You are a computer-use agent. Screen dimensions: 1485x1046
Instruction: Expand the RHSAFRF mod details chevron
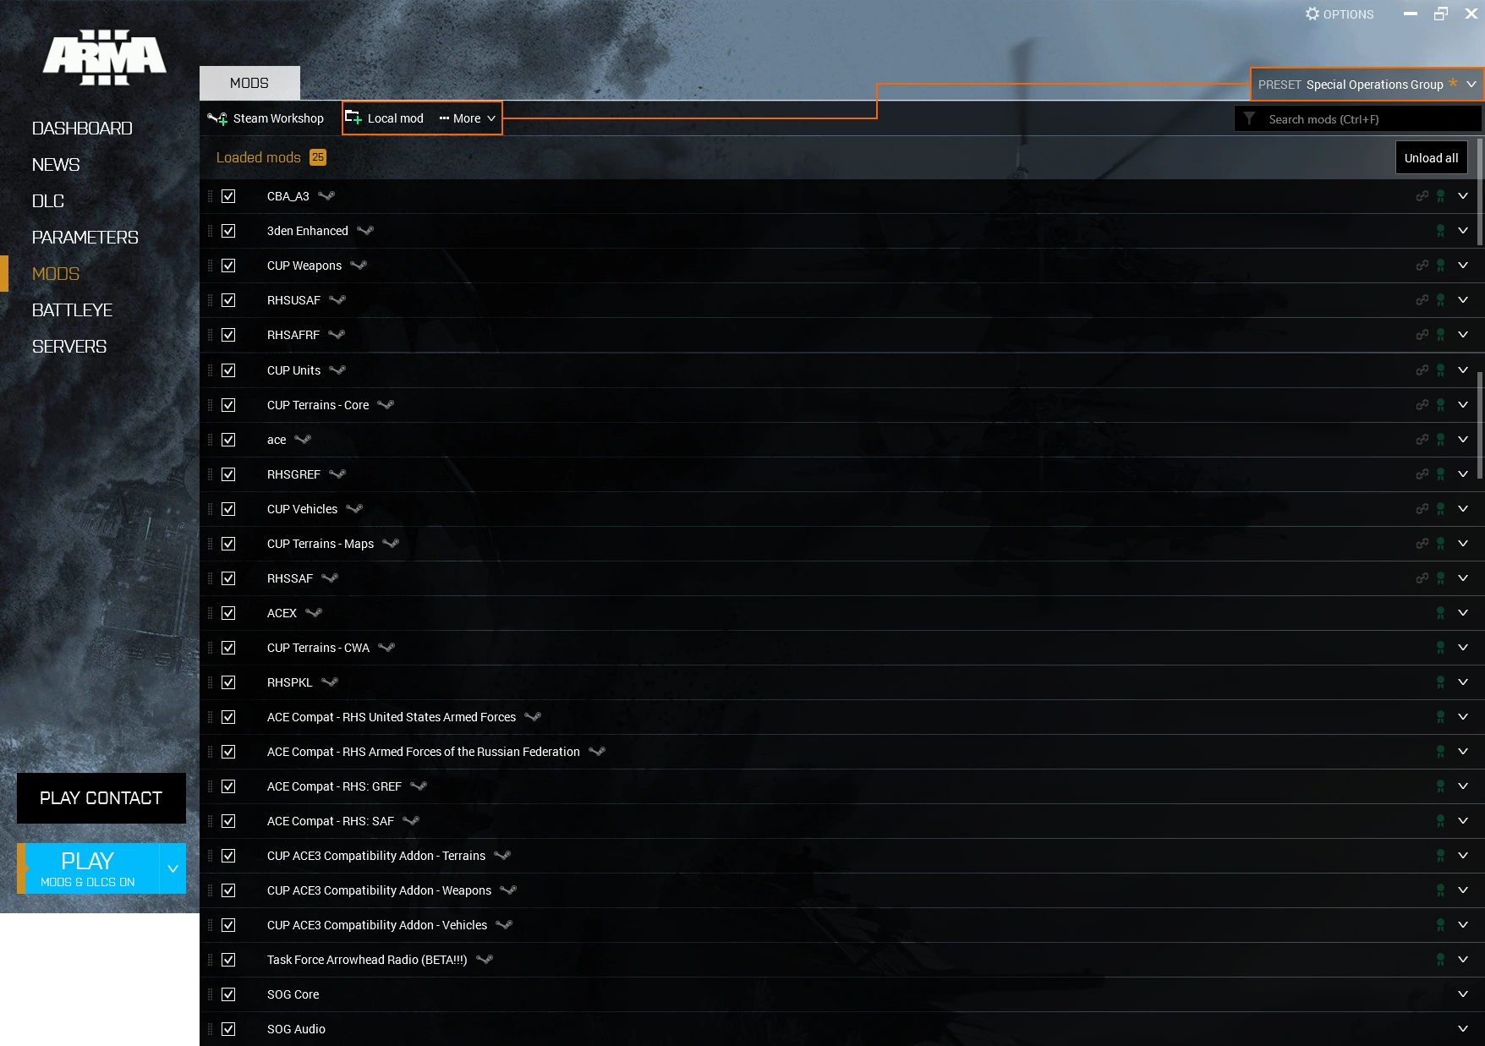[x=1463, y=335]
